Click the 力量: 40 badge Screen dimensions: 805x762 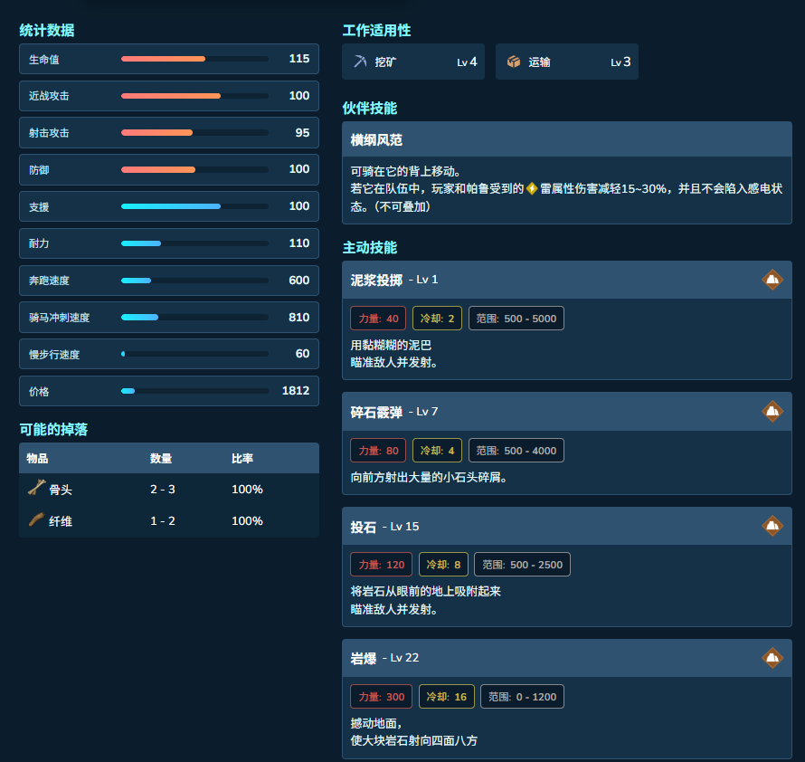click(x=378, y=319)
